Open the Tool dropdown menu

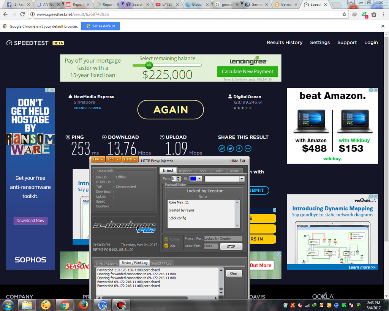click(x=113, y=159)
